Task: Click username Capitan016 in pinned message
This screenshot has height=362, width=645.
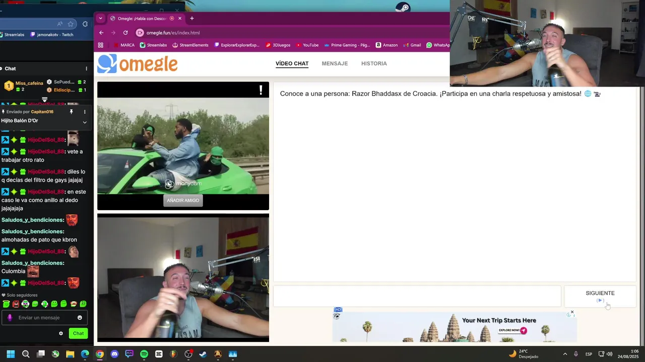Action: pos(42,112)
